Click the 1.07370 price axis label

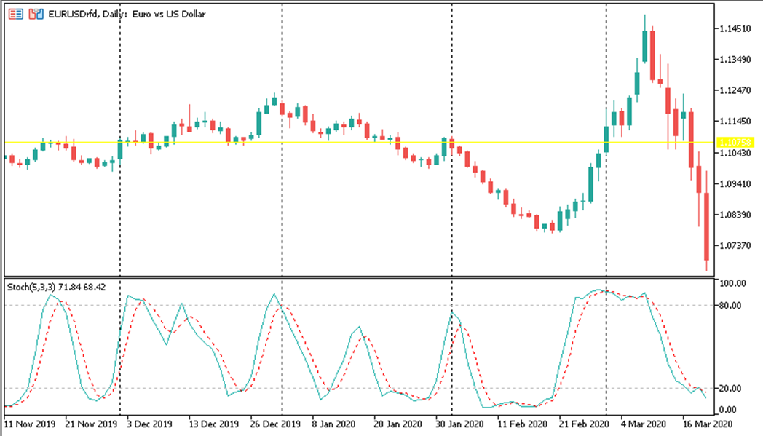[x=735, y=246]
